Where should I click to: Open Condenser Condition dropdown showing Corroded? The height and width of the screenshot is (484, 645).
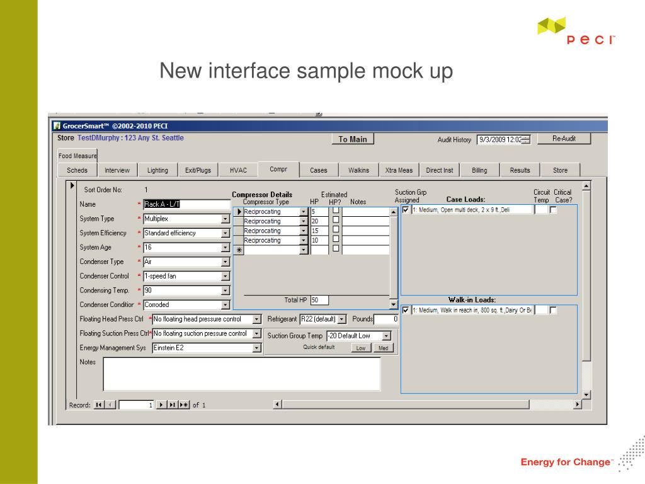tap(225, 305)
